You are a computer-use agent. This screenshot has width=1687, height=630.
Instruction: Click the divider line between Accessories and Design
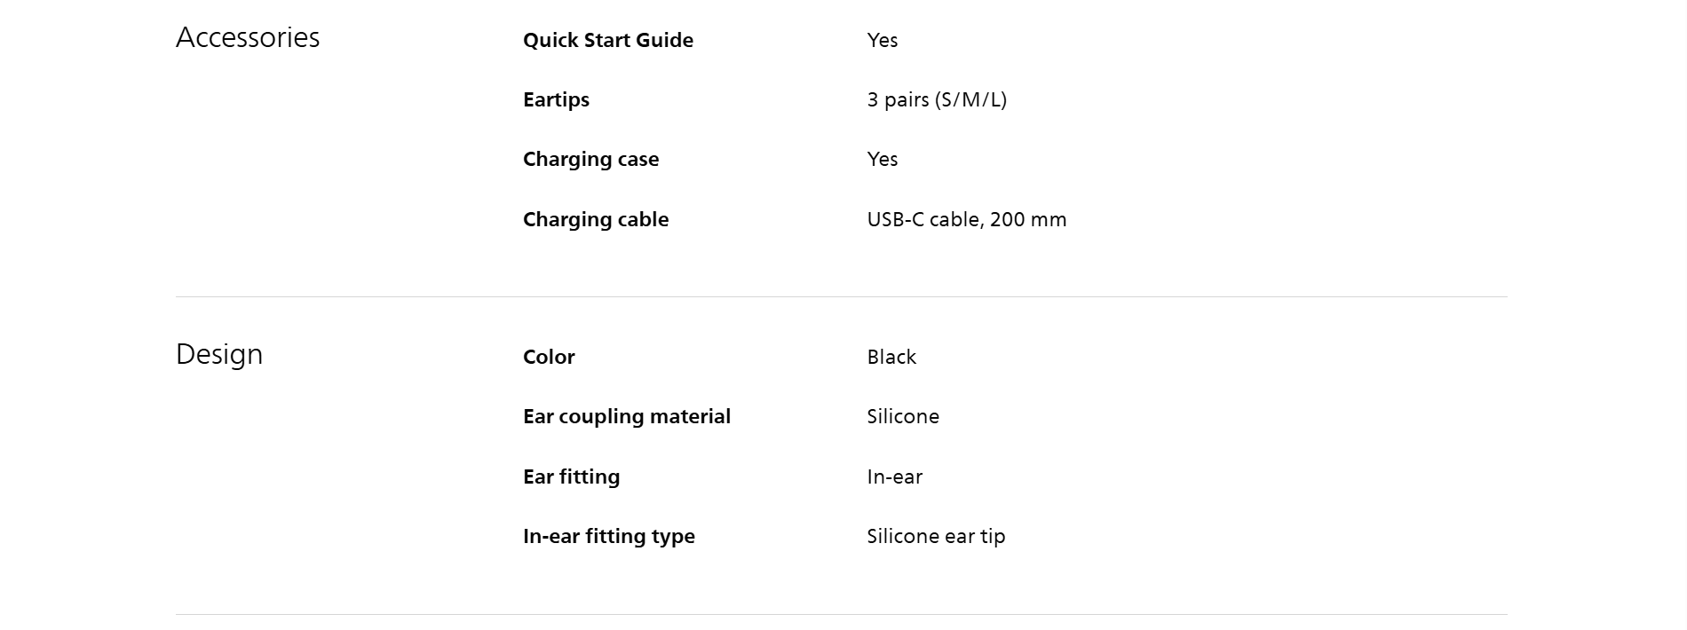(841, 296)
